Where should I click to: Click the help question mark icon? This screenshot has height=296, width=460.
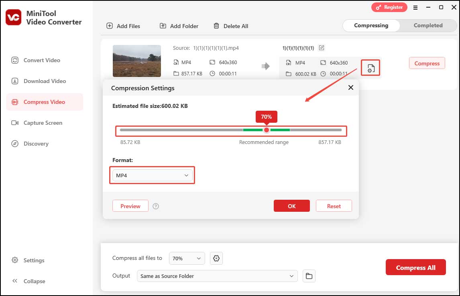(x=156, y=206)
